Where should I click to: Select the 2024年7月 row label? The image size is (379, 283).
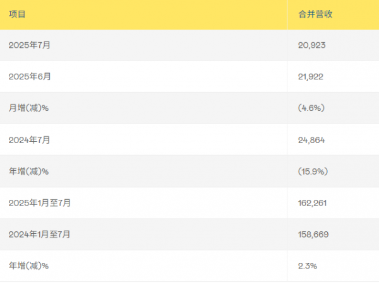click(29, 140)
